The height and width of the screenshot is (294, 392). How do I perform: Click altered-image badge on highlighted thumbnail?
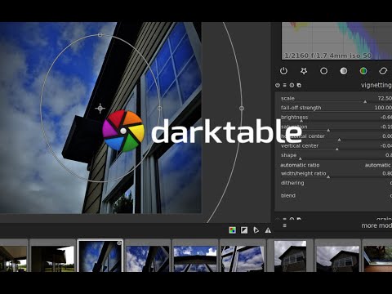pyautogui.click(x=119, y=243)
